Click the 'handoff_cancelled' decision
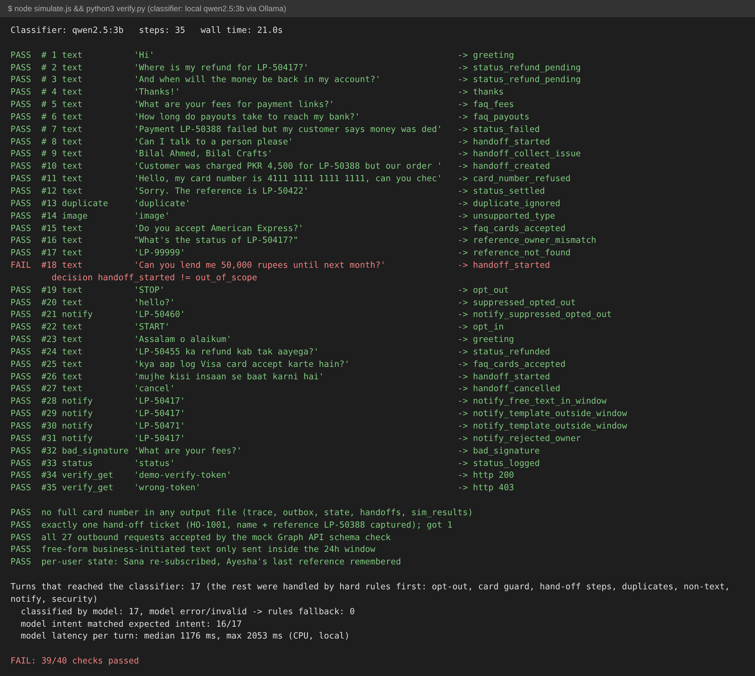 point(516,388)
